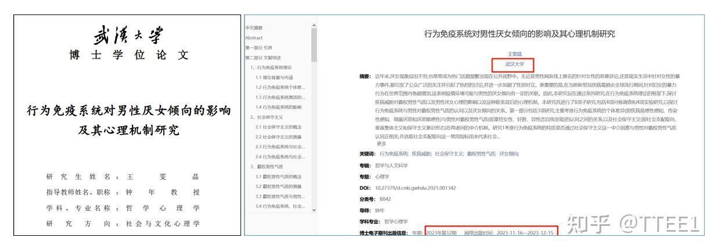The width and height of the screenshot is (718, 252).
Task: Click the abstract paragraph text
Action: (527, 106)
